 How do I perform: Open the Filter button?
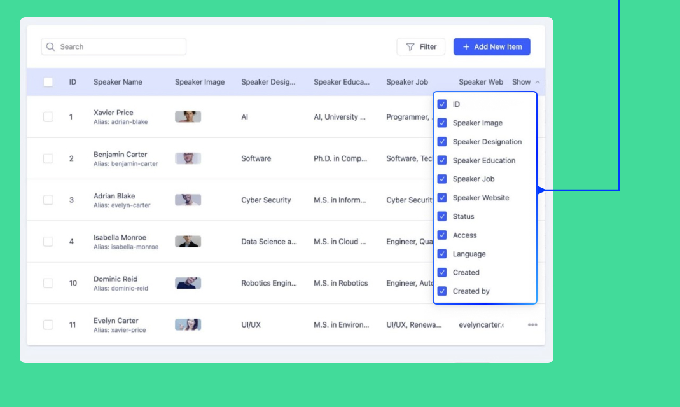click(421, 47)
